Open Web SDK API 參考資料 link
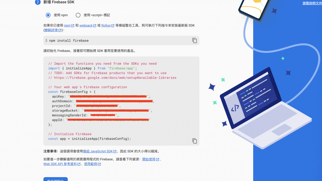The image size is (322, 181). pos(60,164)
